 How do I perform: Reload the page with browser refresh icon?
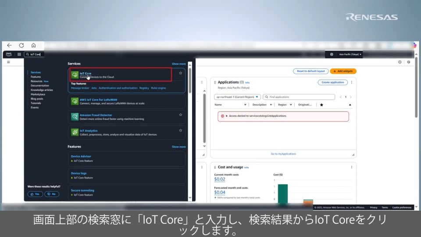[21, 45]
